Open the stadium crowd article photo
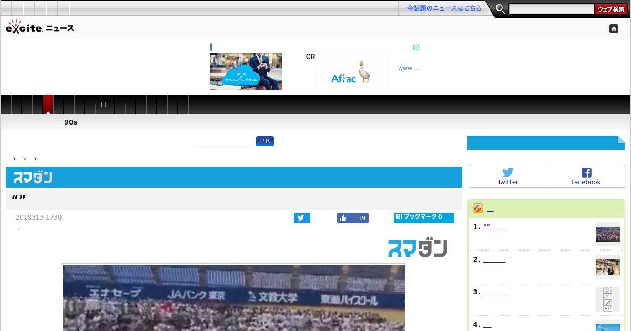This screenshot has width=631, height=331. click(x=234, y=297)
